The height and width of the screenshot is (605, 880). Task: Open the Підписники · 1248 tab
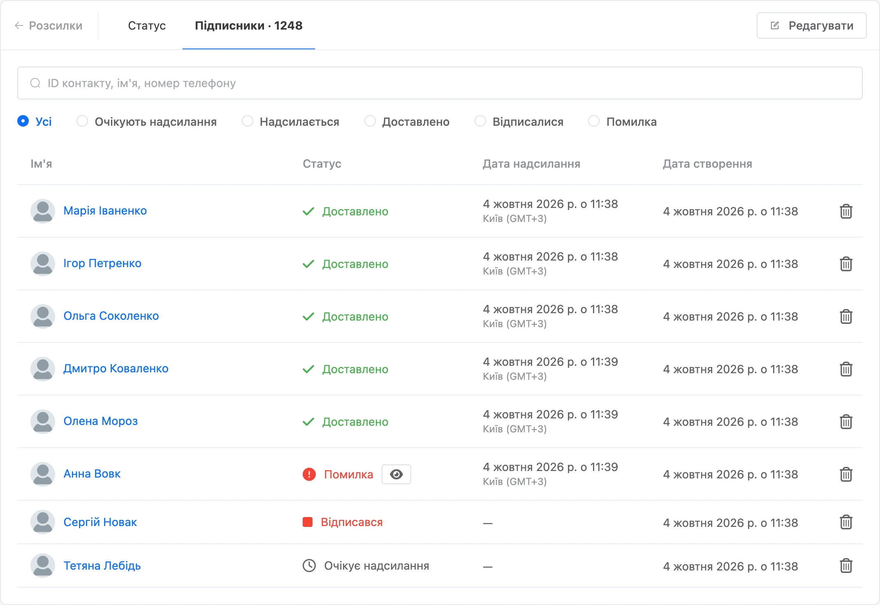coord(248,25)
